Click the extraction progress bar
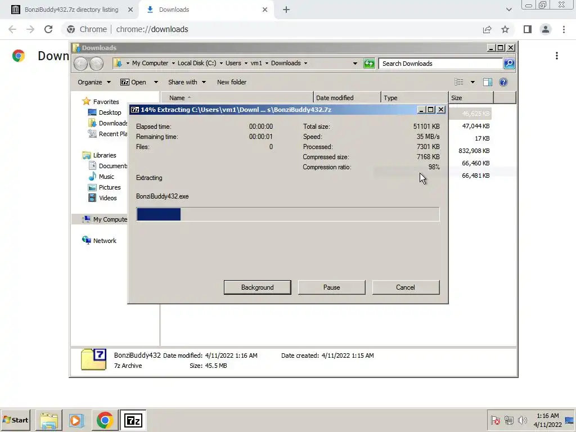Screen dimensions: 576x432 [x=287, y=214]
